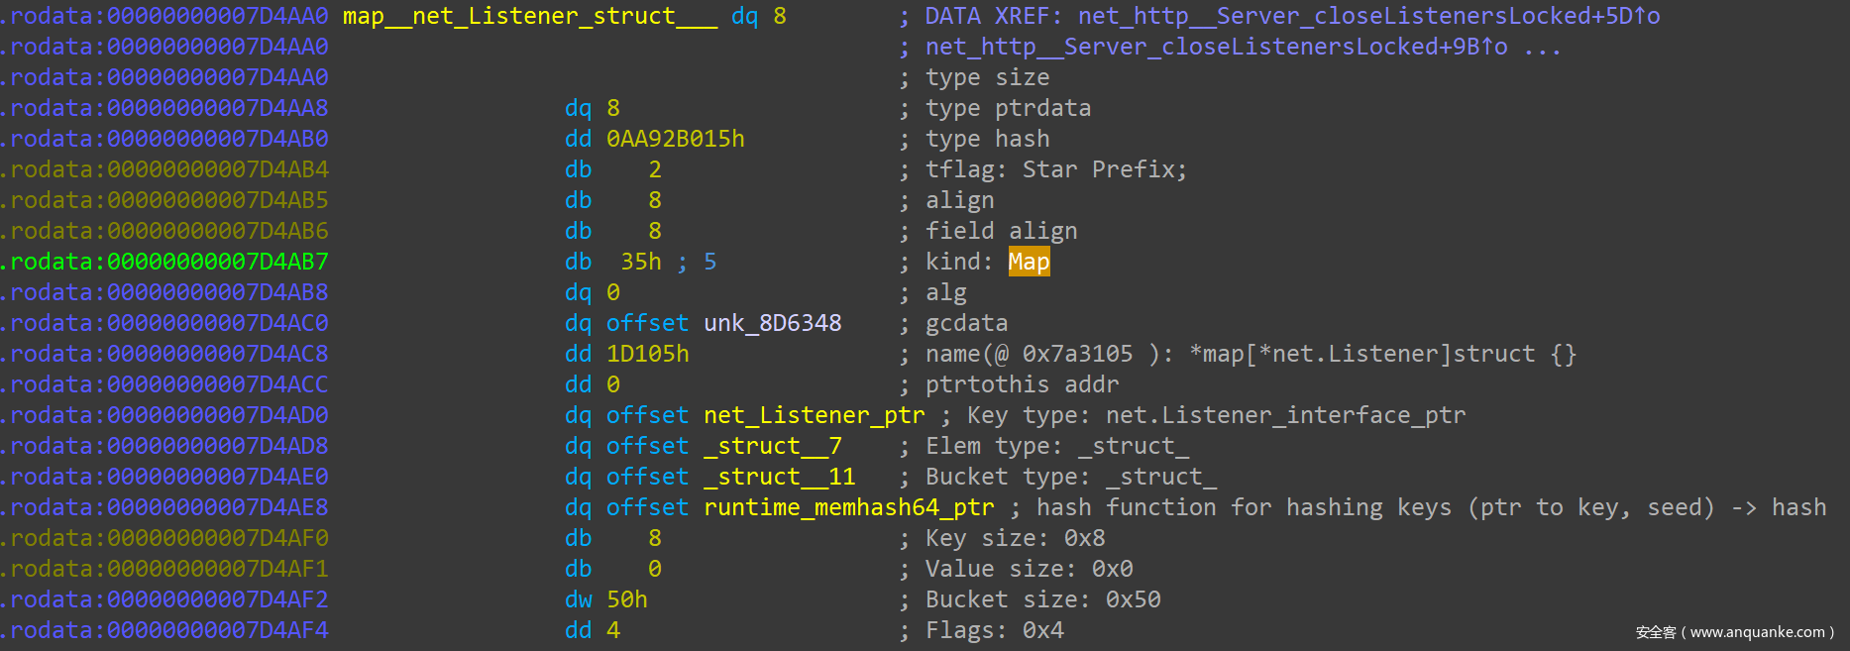The width and height of the screenshot is (1850, 651).
Task: Click the 35h kind byte value
Action: pos(640,262)
